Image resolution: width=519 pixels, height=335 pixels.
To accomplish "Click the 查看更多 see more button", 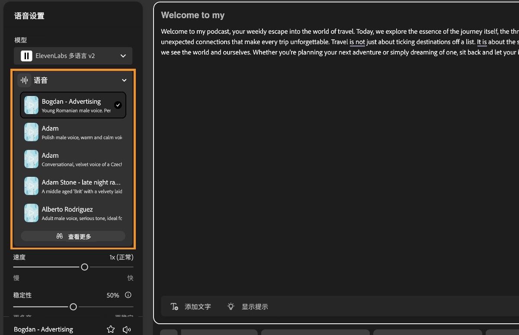I will pos(73,236).
